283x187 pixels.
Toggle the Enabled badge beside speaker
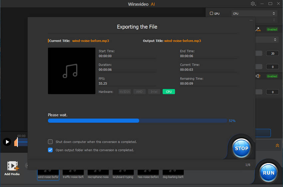pos(272,76)
